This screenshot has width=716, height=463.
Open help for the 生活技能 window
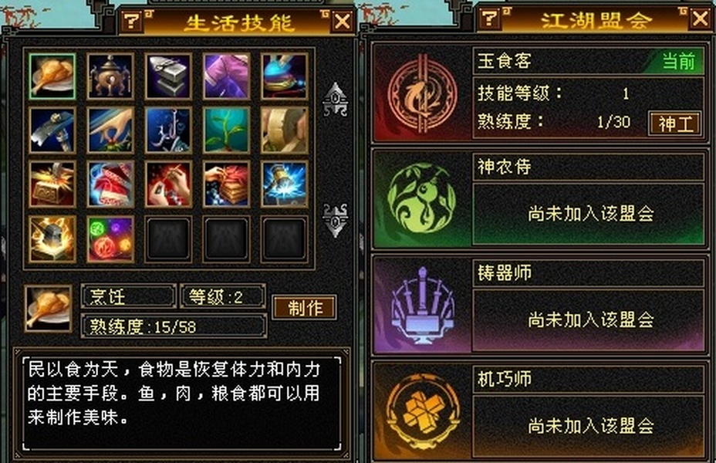pyautogui.click(x=133, y=21)
